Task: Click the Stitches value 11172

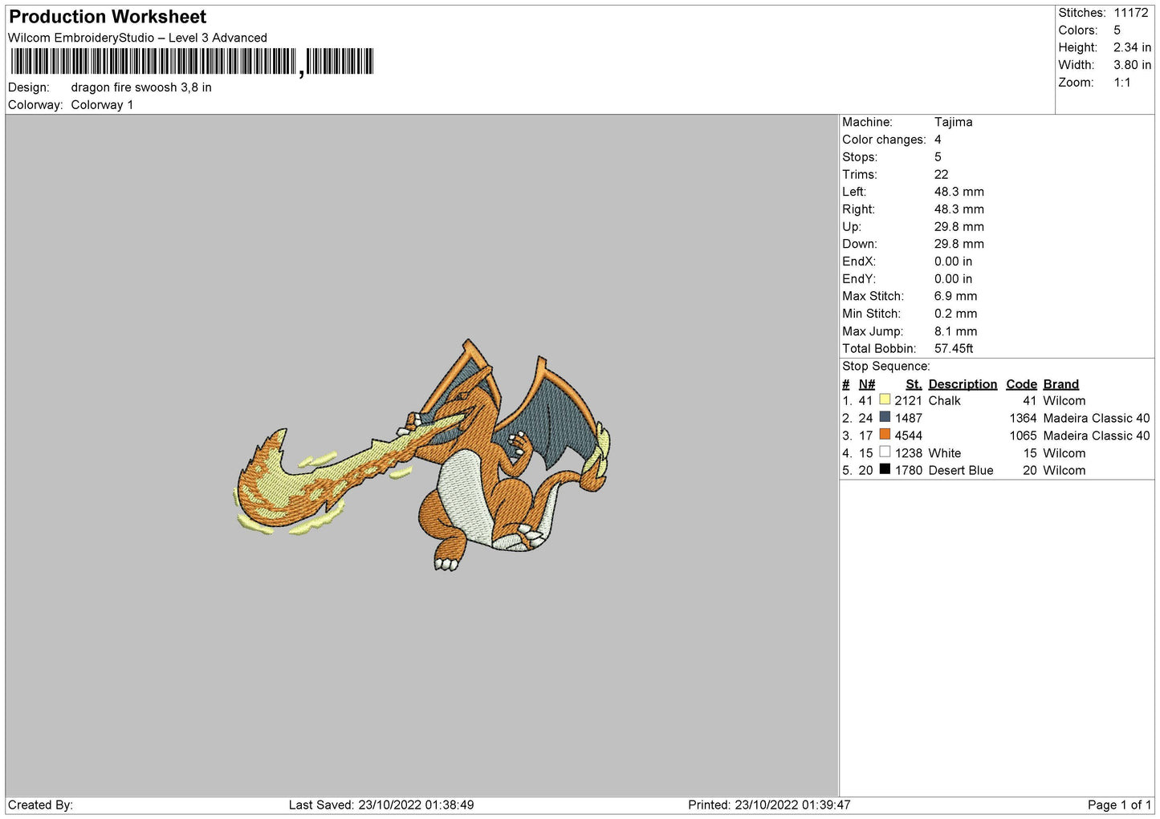Action: [1130, 13]
